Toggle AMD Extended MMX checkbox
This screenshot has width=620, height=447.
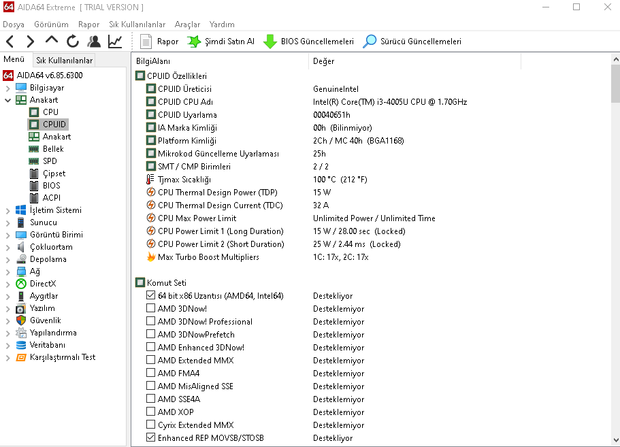click(150, 360)
